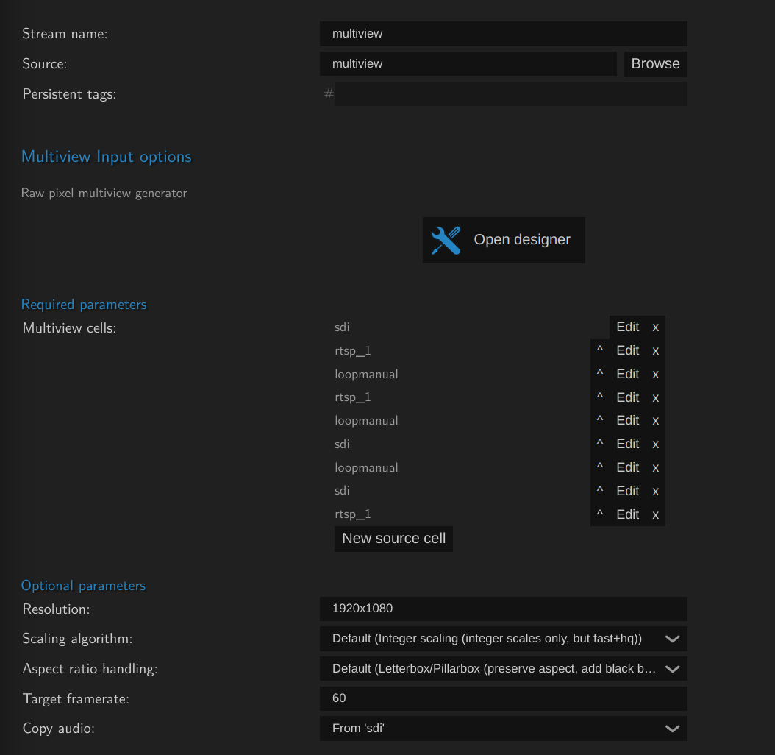Click the Target framerate field
Viewport: 775px width, 755px height.
coord(503,698)
